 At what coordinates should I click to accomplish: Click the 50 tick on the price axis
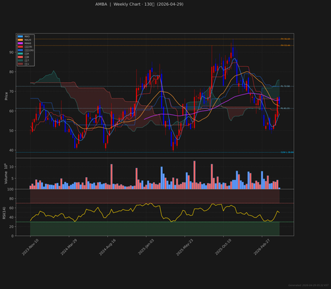(11, 131)
